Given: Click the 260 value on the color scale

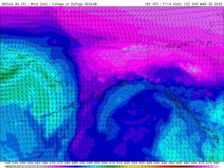Looking at the screenshot, I should (38, 163).
